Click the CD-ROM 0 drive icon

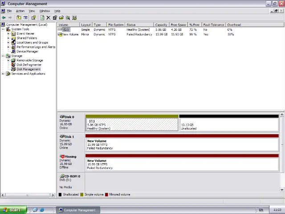click(62, 176)
